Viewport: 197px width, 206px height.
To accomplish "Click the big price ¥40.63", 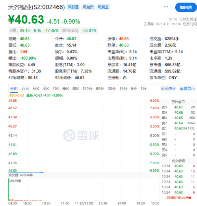I will [x=26, y=19].
